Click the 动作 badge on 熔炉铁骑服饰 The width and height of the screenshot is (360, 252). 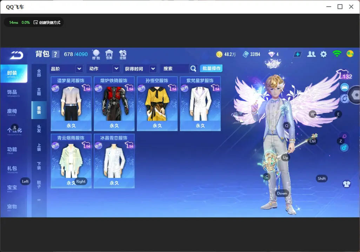tap(99, 88)
